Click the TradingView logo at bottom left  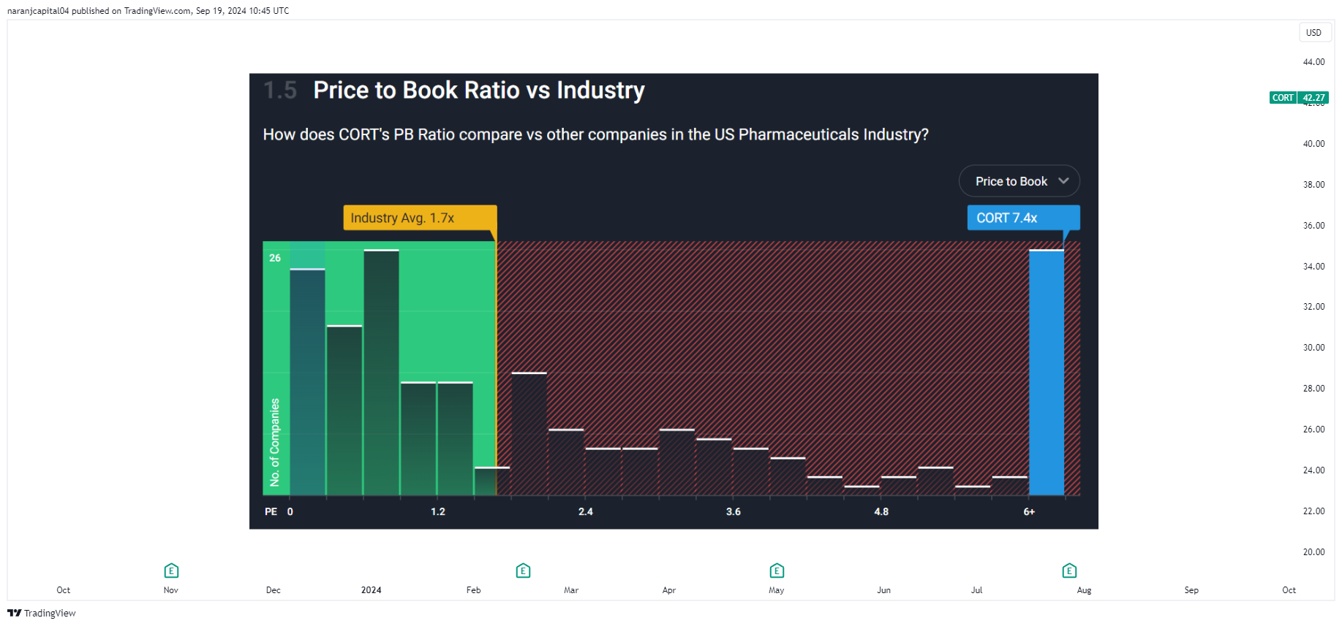pyautogui.click(x=42, y=613)
